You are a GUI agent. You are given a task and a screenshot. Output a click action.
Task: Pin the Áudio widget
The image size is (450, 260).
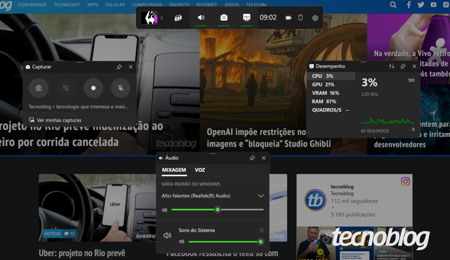(x=252, y=158)
